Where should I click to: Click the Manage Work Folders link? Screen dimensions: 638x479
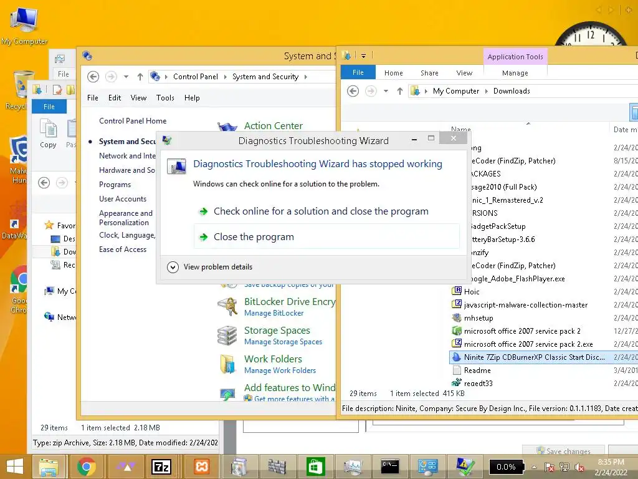tap(280, 370)
